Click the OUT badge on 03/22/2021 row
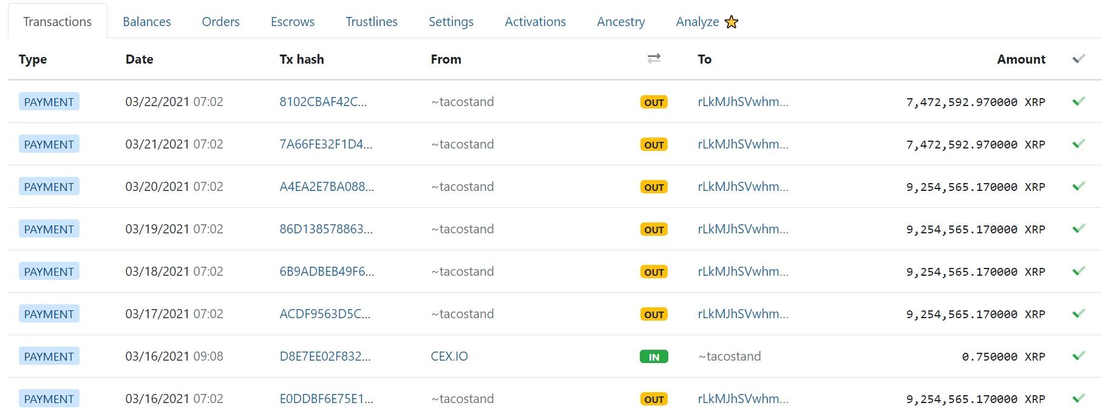The image size is (1106, 417). click(x=654, y=102)
